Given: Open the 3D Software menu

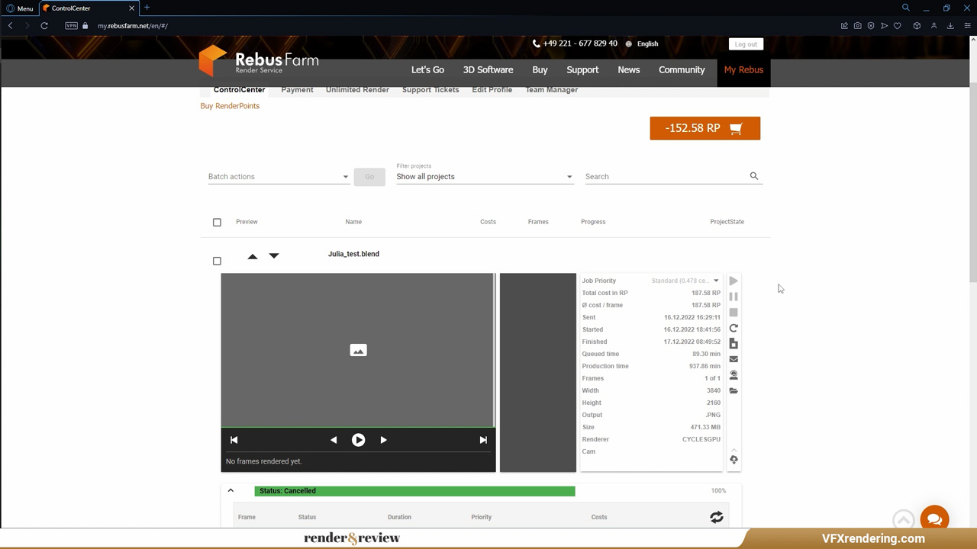Looking at the screenshot, I should (x=488, y=69).
